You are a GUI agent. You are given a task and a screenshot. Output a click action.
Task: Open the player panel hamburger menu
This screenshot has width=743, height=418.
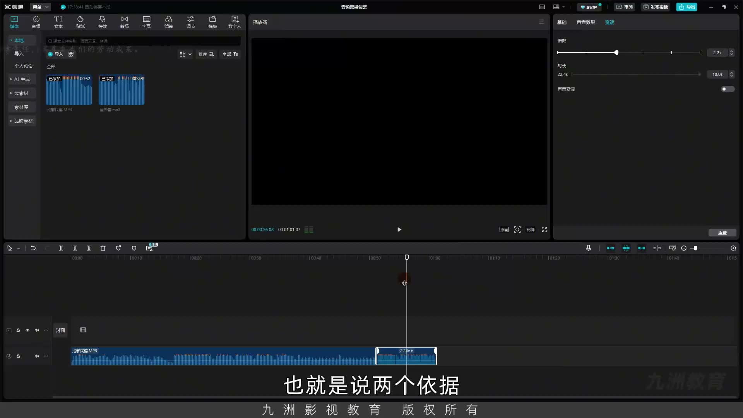541,22
